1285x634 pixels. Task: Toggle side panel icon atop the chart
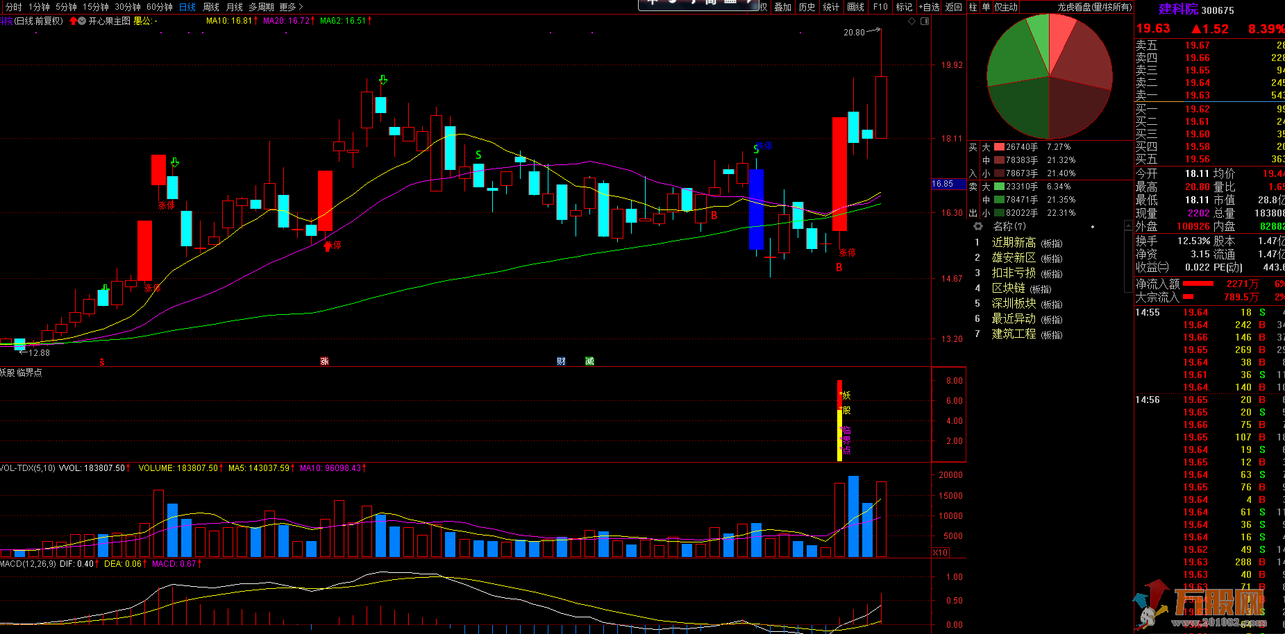(925, 22)
